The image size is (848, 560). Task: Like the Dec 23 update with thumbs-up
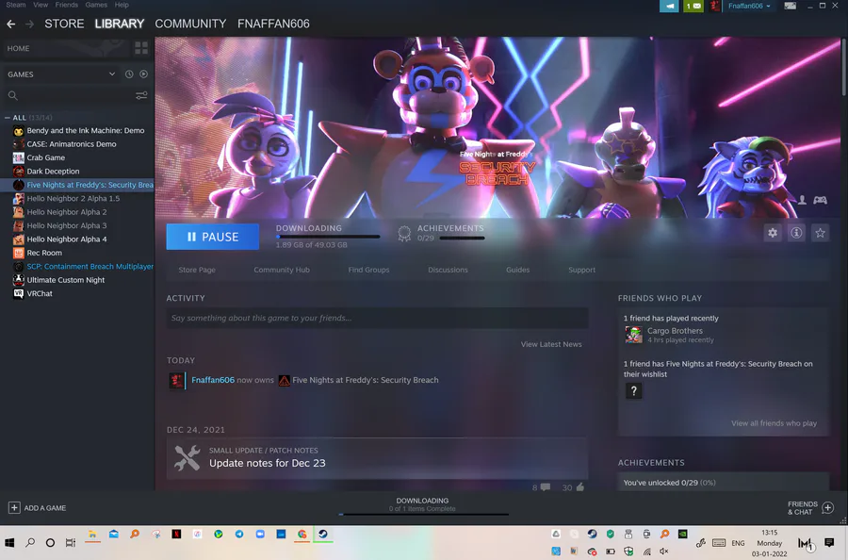580,487
